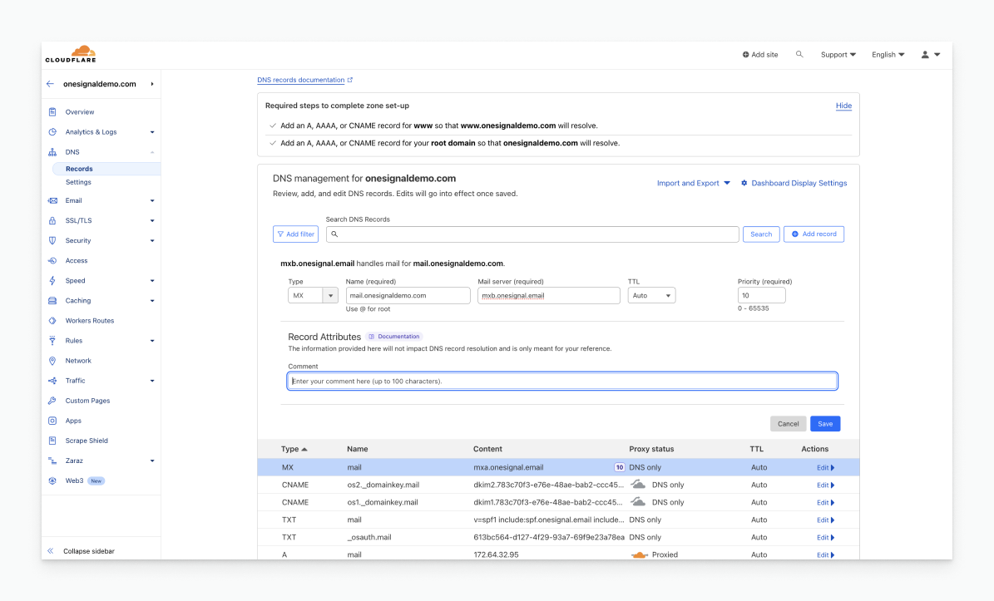Expand the Email submenu arrow

coord(152,201)
